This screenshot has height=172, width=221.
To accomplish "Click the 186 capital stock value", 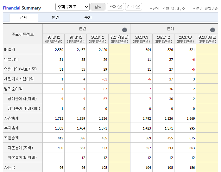I will 192,168.
